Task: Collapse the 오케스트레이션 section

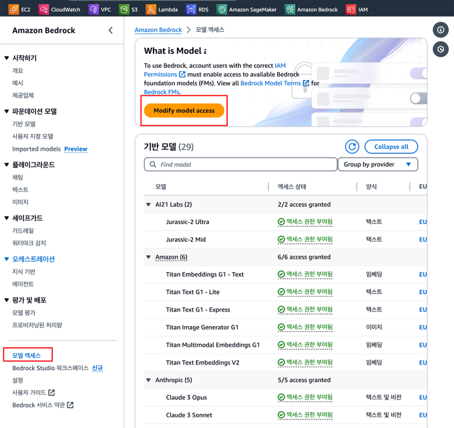Action: coord(7,259)
